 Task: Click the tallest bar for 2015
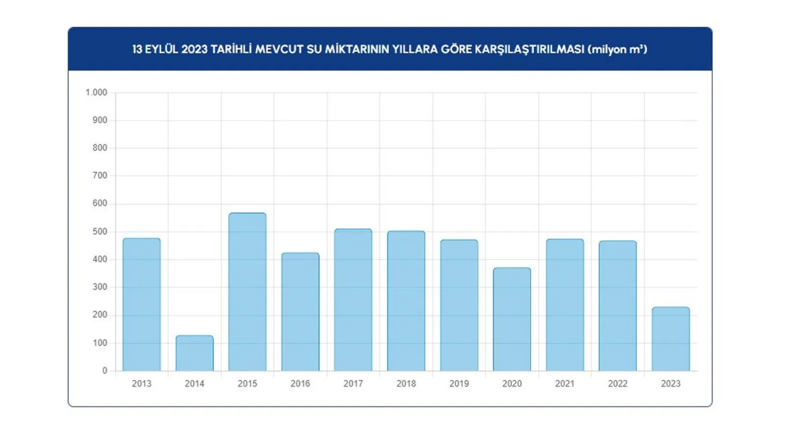[x=247, y=292]
